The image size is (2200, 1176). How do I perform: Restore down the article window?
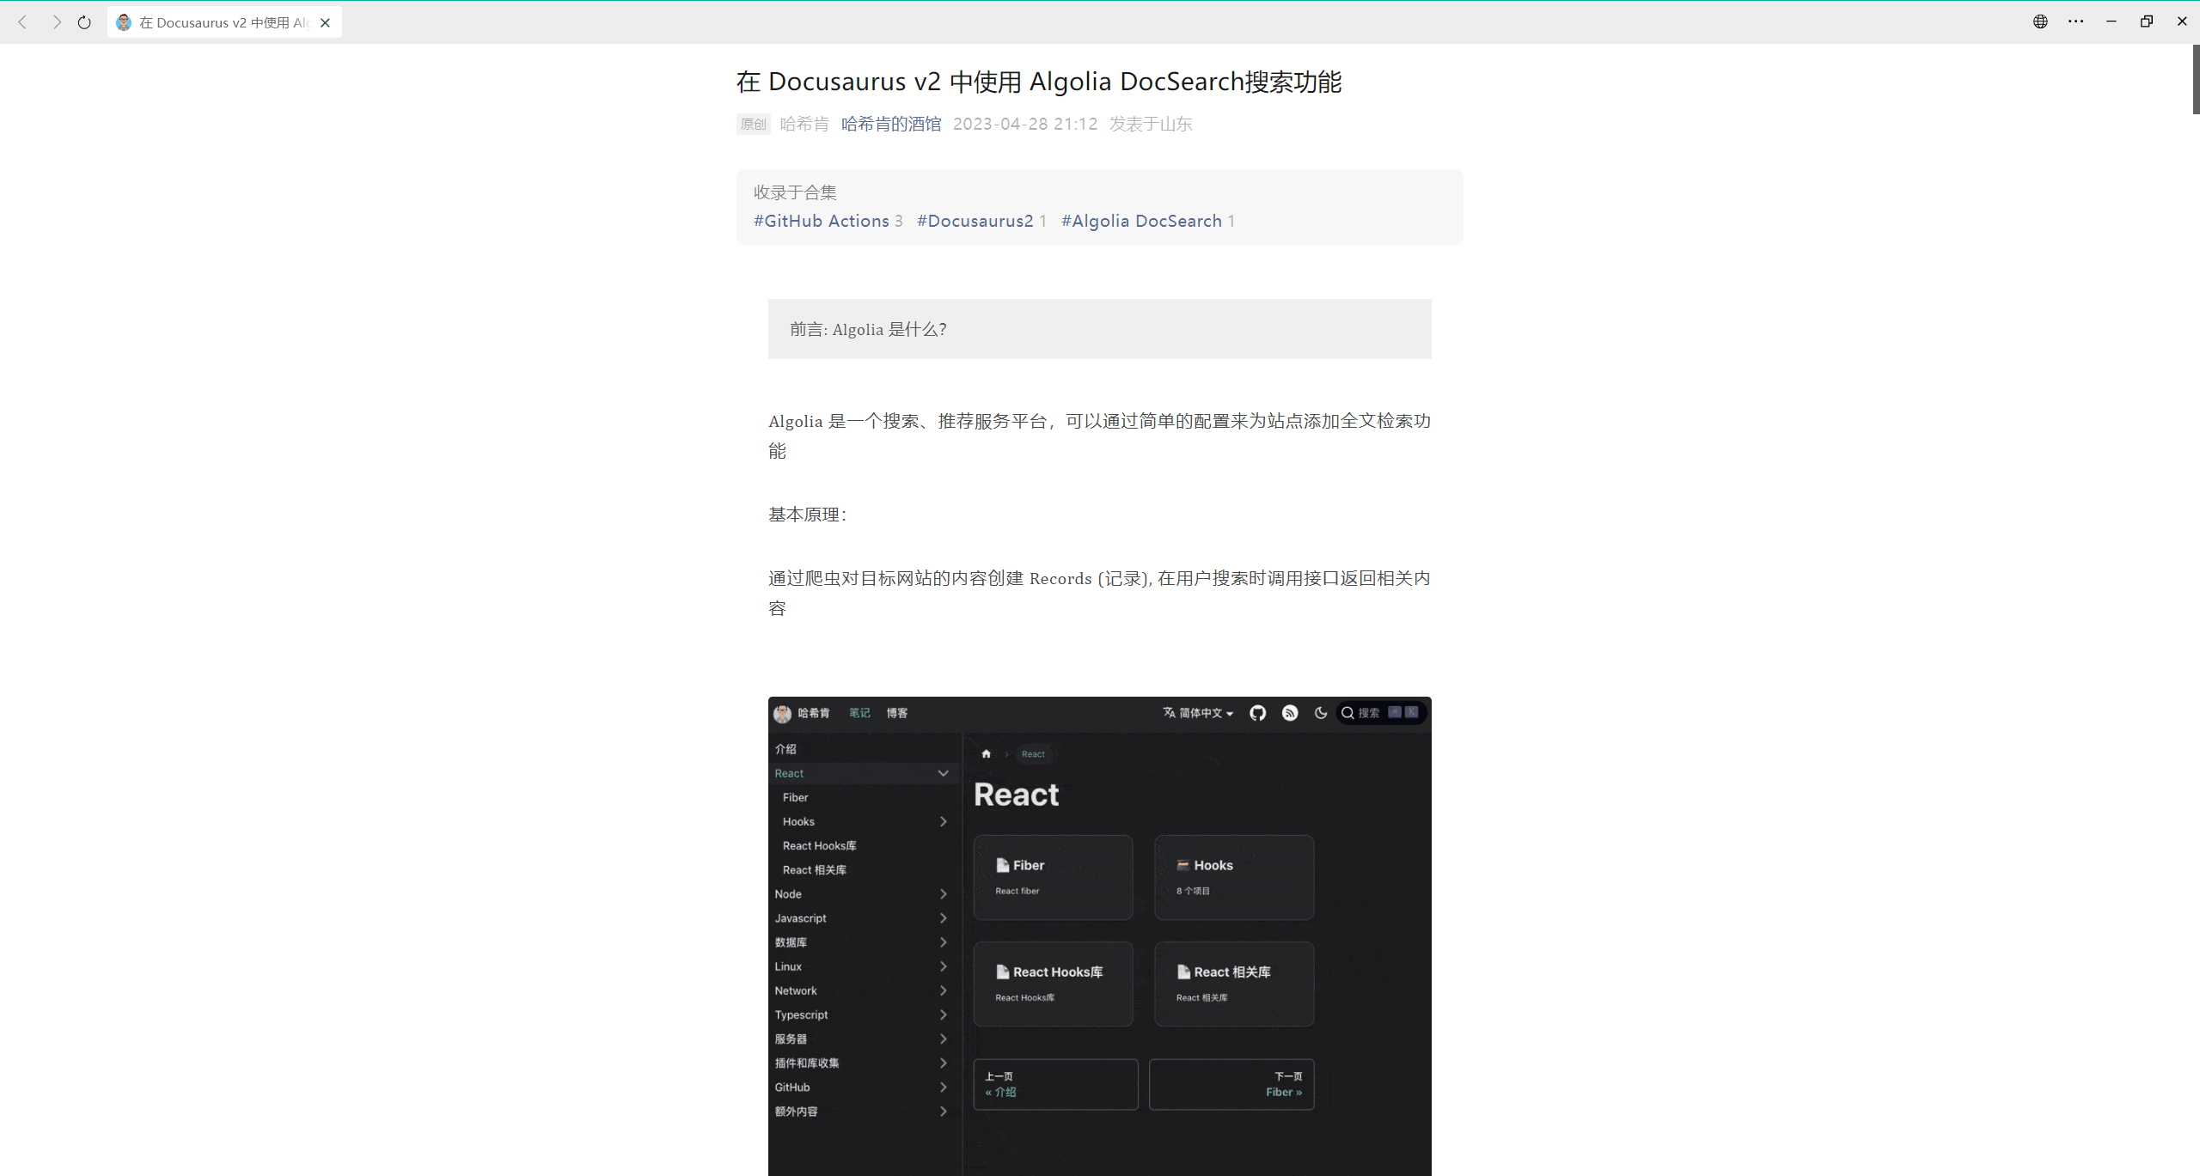pos(2146,21)
